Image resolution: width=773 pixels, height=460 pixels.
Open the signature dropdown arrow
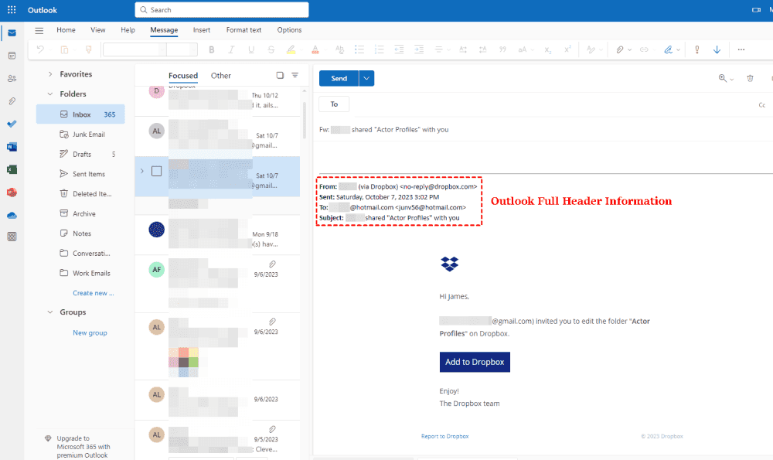[x=679, y=49]
